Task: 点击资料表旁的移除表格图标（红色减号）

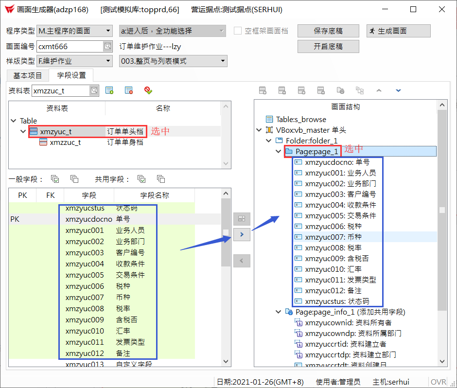Action: 129,90
